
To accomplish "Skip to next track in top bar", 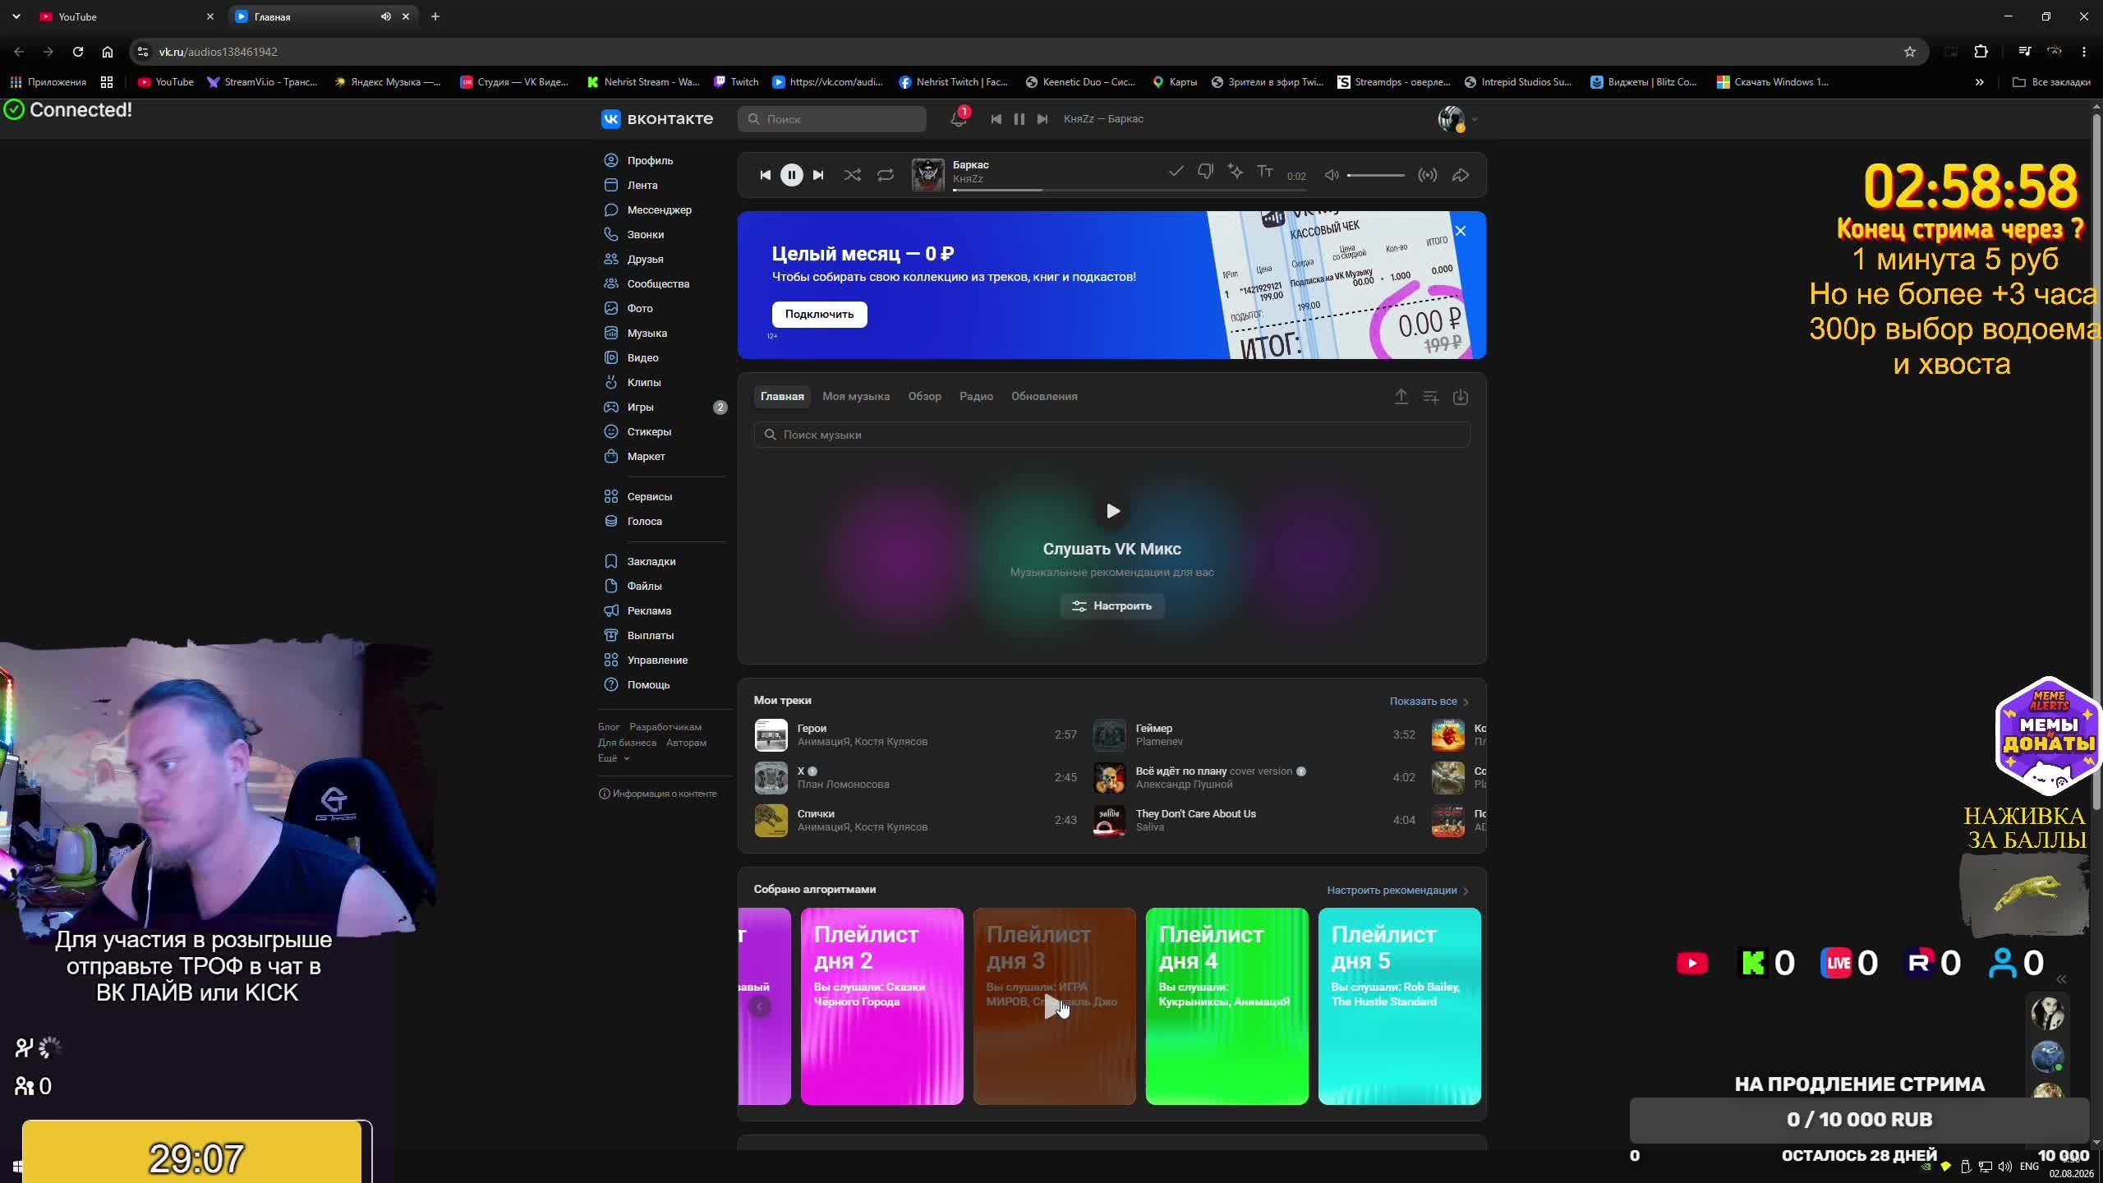I will pyautogui.click(x=1042, y=119).
